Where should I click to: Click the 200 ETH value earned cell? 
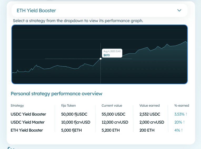(147, 130)
